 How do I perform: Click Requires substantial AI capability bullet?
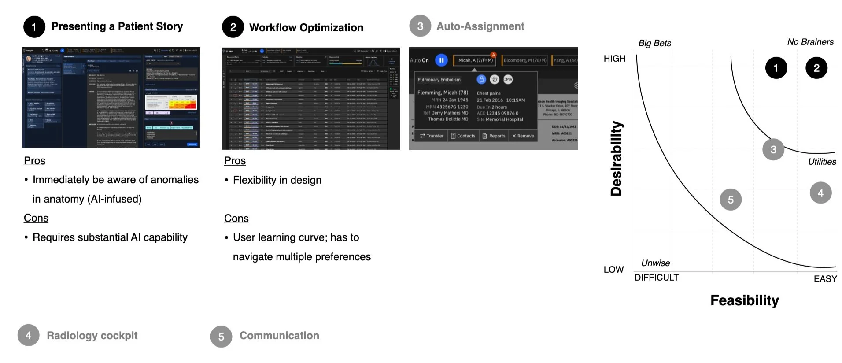coord(110,237)
